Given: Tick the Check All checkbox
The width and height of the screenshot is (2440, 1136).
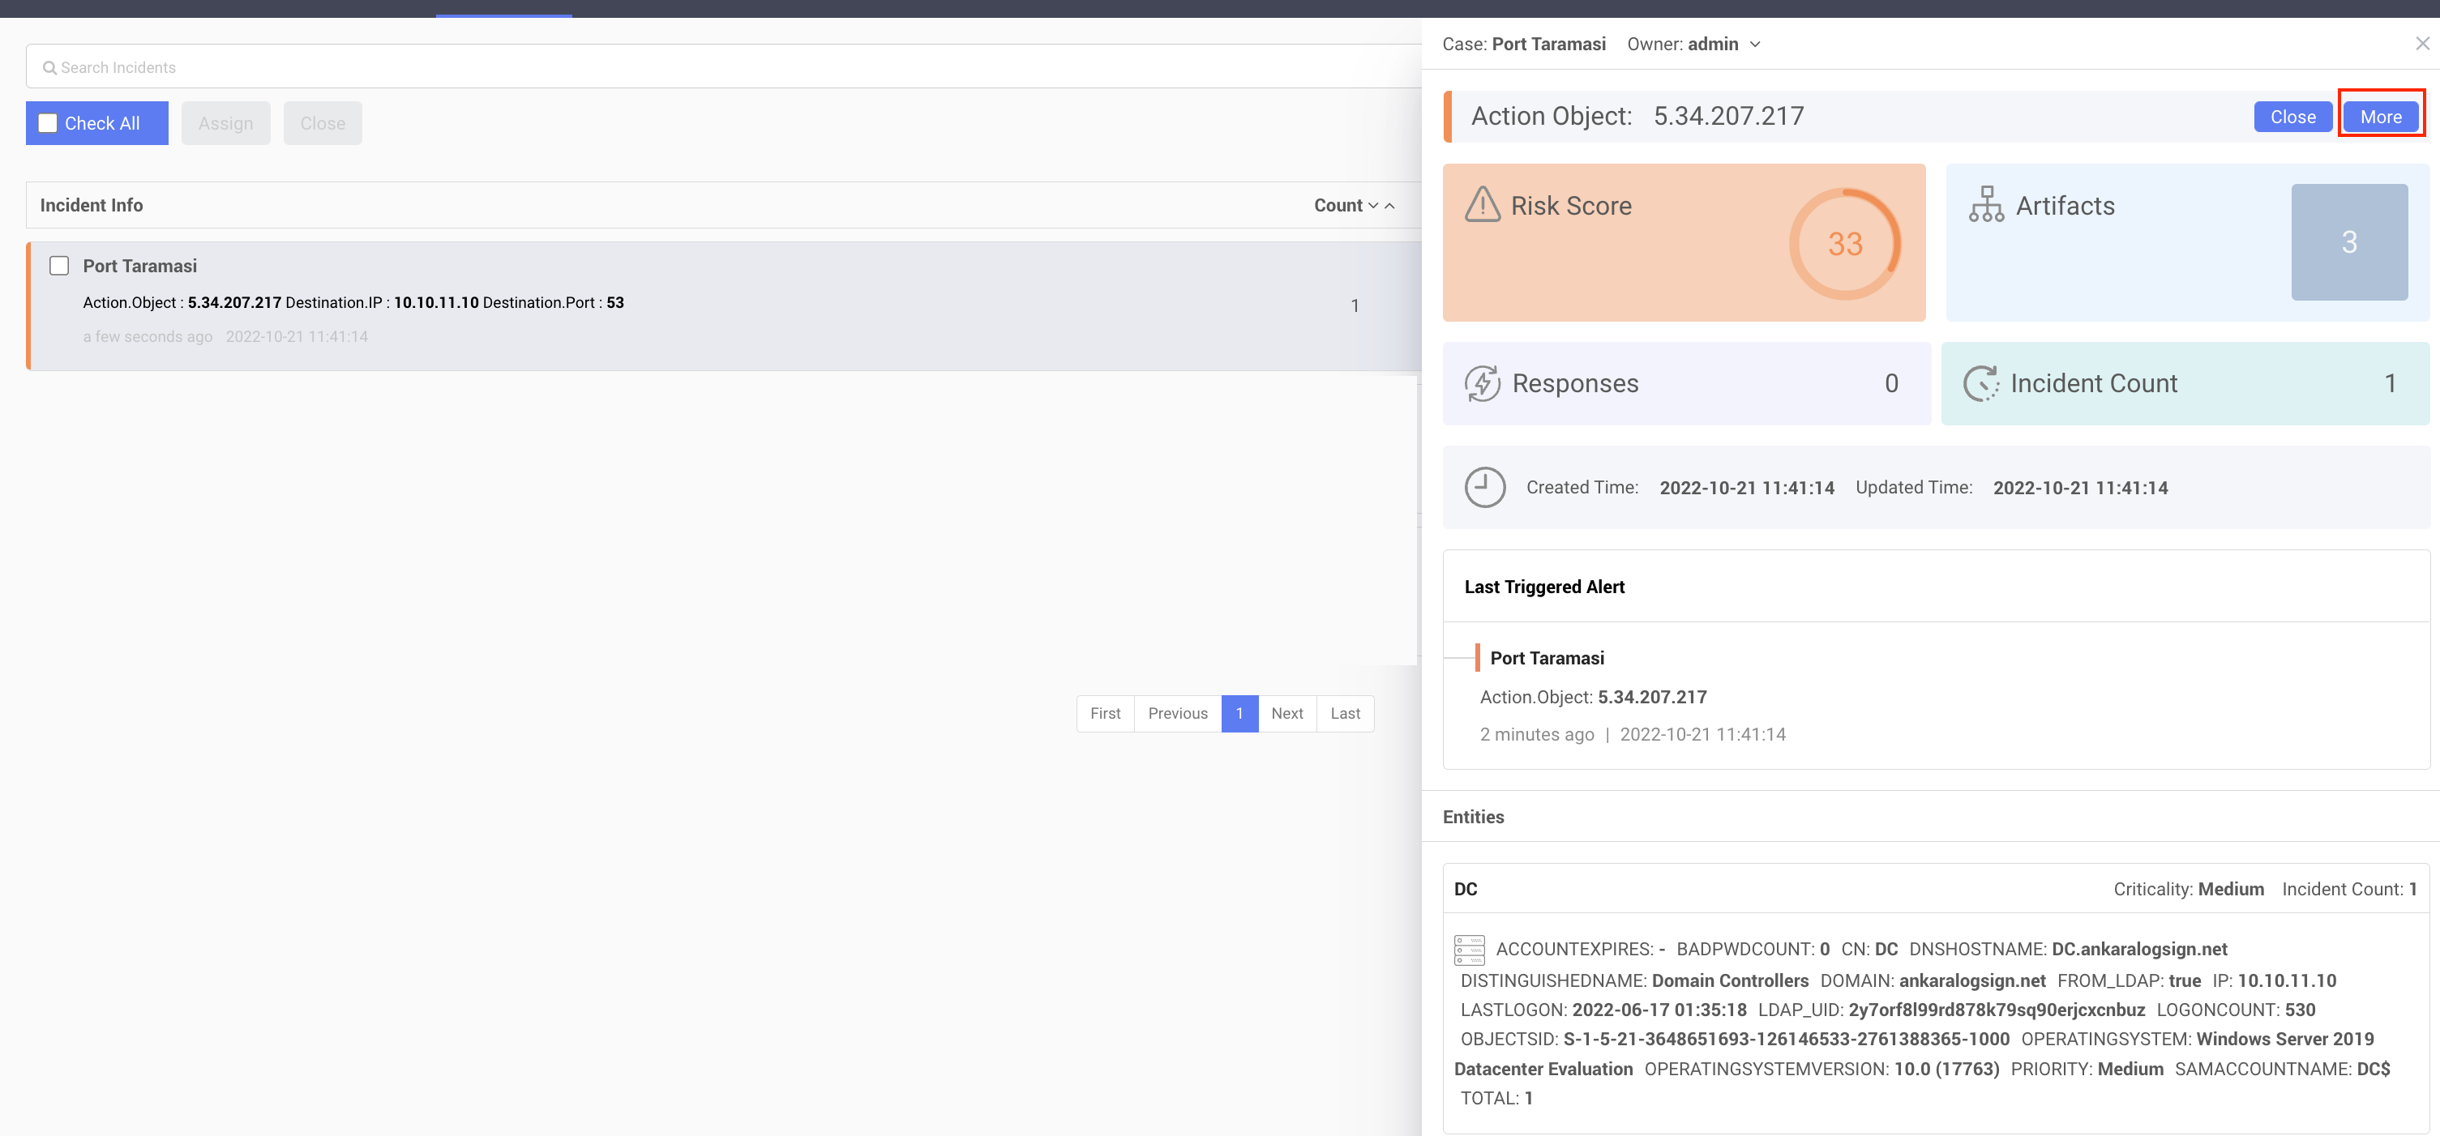Looking at the screenshot, I should [x=47, y=123].
